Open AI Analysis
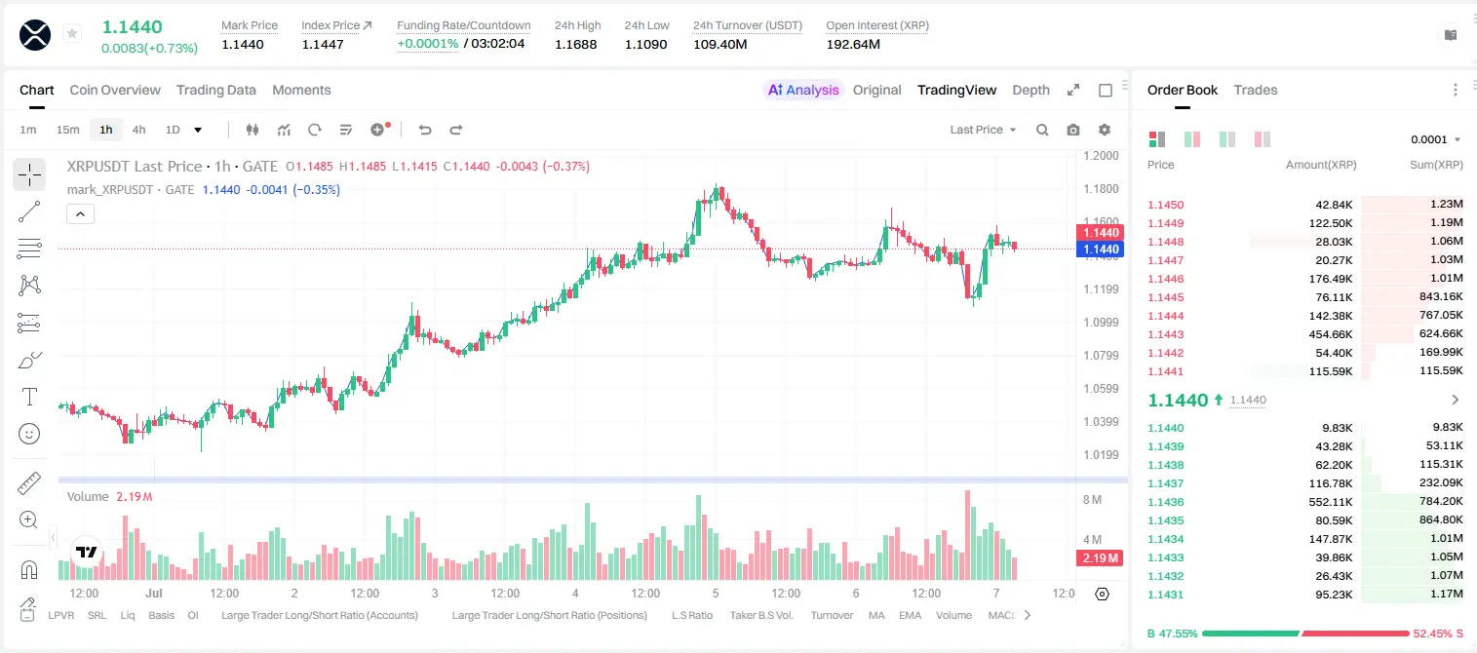 [x=803, y=90]
